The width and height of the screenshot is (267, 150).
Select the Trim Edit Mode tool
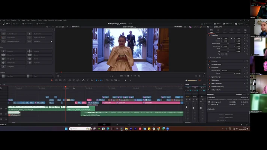tap(56, 80)
